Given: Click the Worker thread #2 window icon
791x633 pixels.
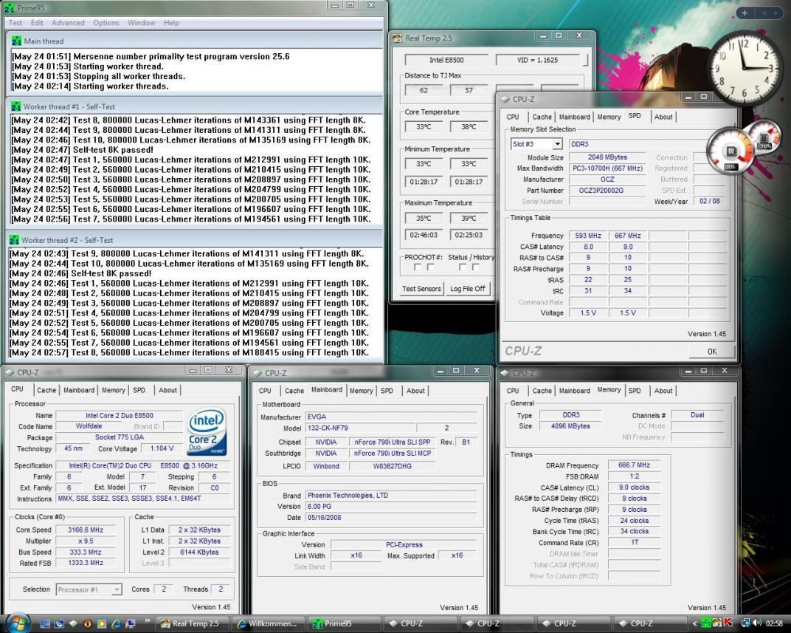Looking at the screenshot, I should [14, 240].
